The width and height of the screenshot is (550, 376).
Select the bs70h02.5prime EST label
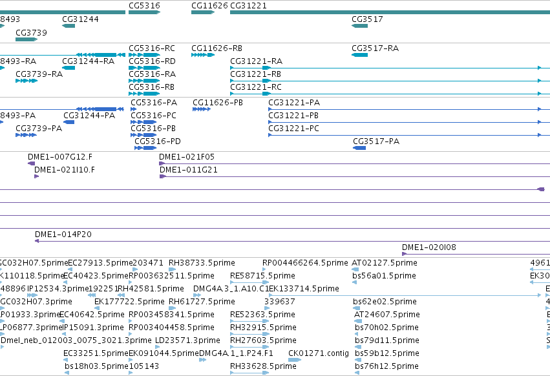click(x=387, y=328)
